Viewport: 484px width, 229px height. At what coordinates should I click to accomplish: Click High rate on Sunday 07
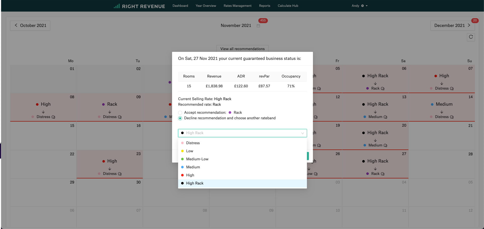(442, 76)
